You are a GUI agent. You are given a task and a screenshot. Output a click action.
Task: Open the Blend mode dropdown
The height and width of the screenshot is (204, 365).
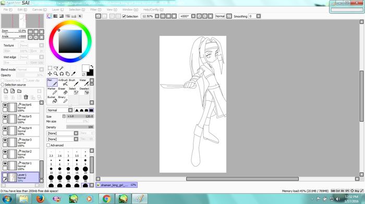[41, 70]
